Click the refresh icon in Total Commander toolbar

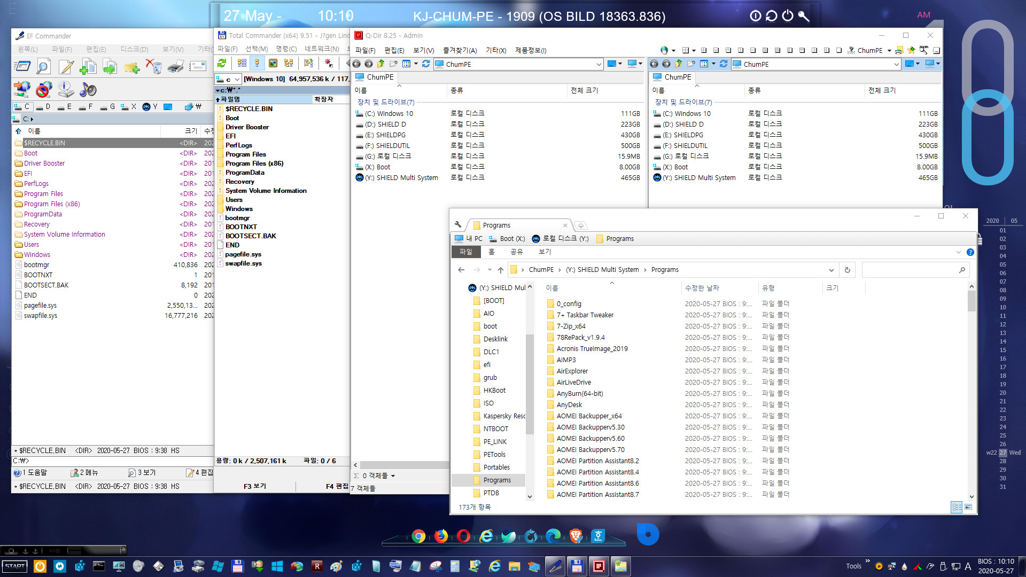[x=222, y=64]
